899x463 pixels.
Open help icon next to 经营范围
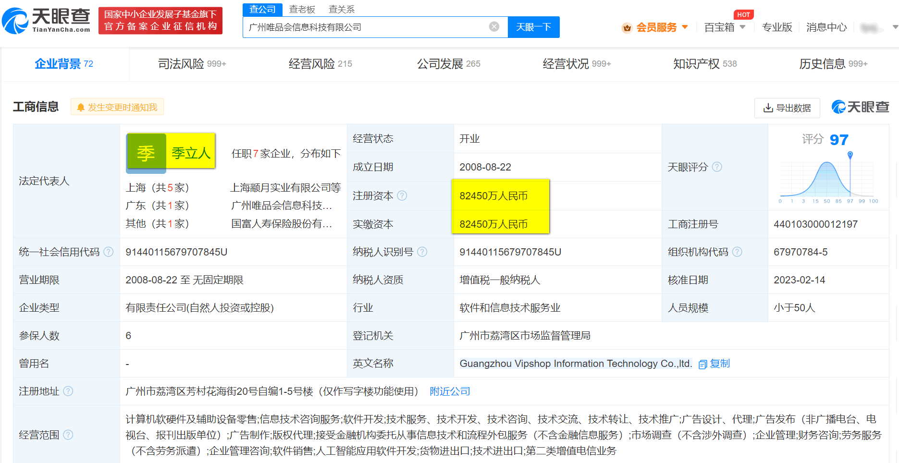pyautogui.click(x=68, y=435)
